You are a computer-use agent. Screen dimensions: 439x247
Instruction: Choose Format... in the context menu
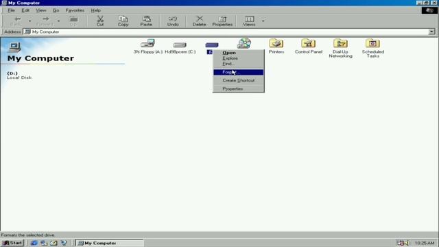point(238,72)
